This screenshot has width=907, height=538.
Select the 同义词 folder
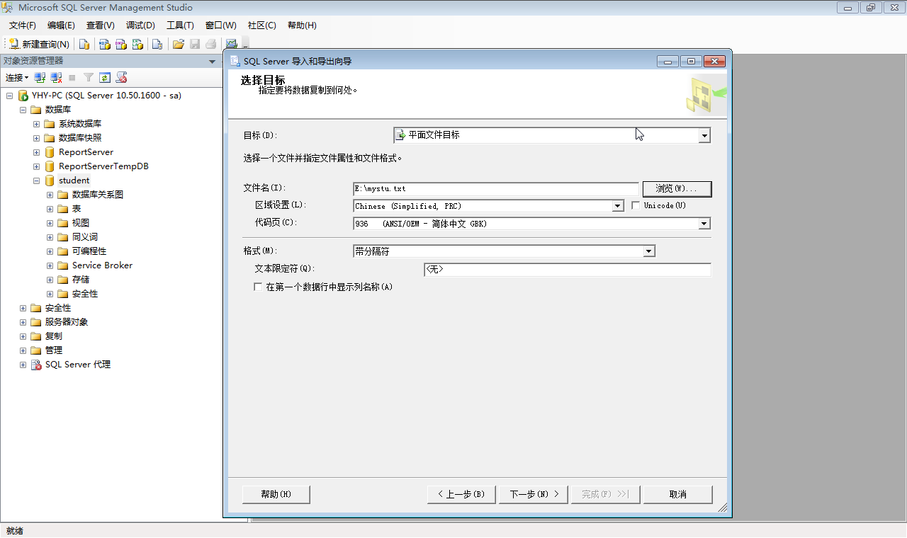coord(84,237)
